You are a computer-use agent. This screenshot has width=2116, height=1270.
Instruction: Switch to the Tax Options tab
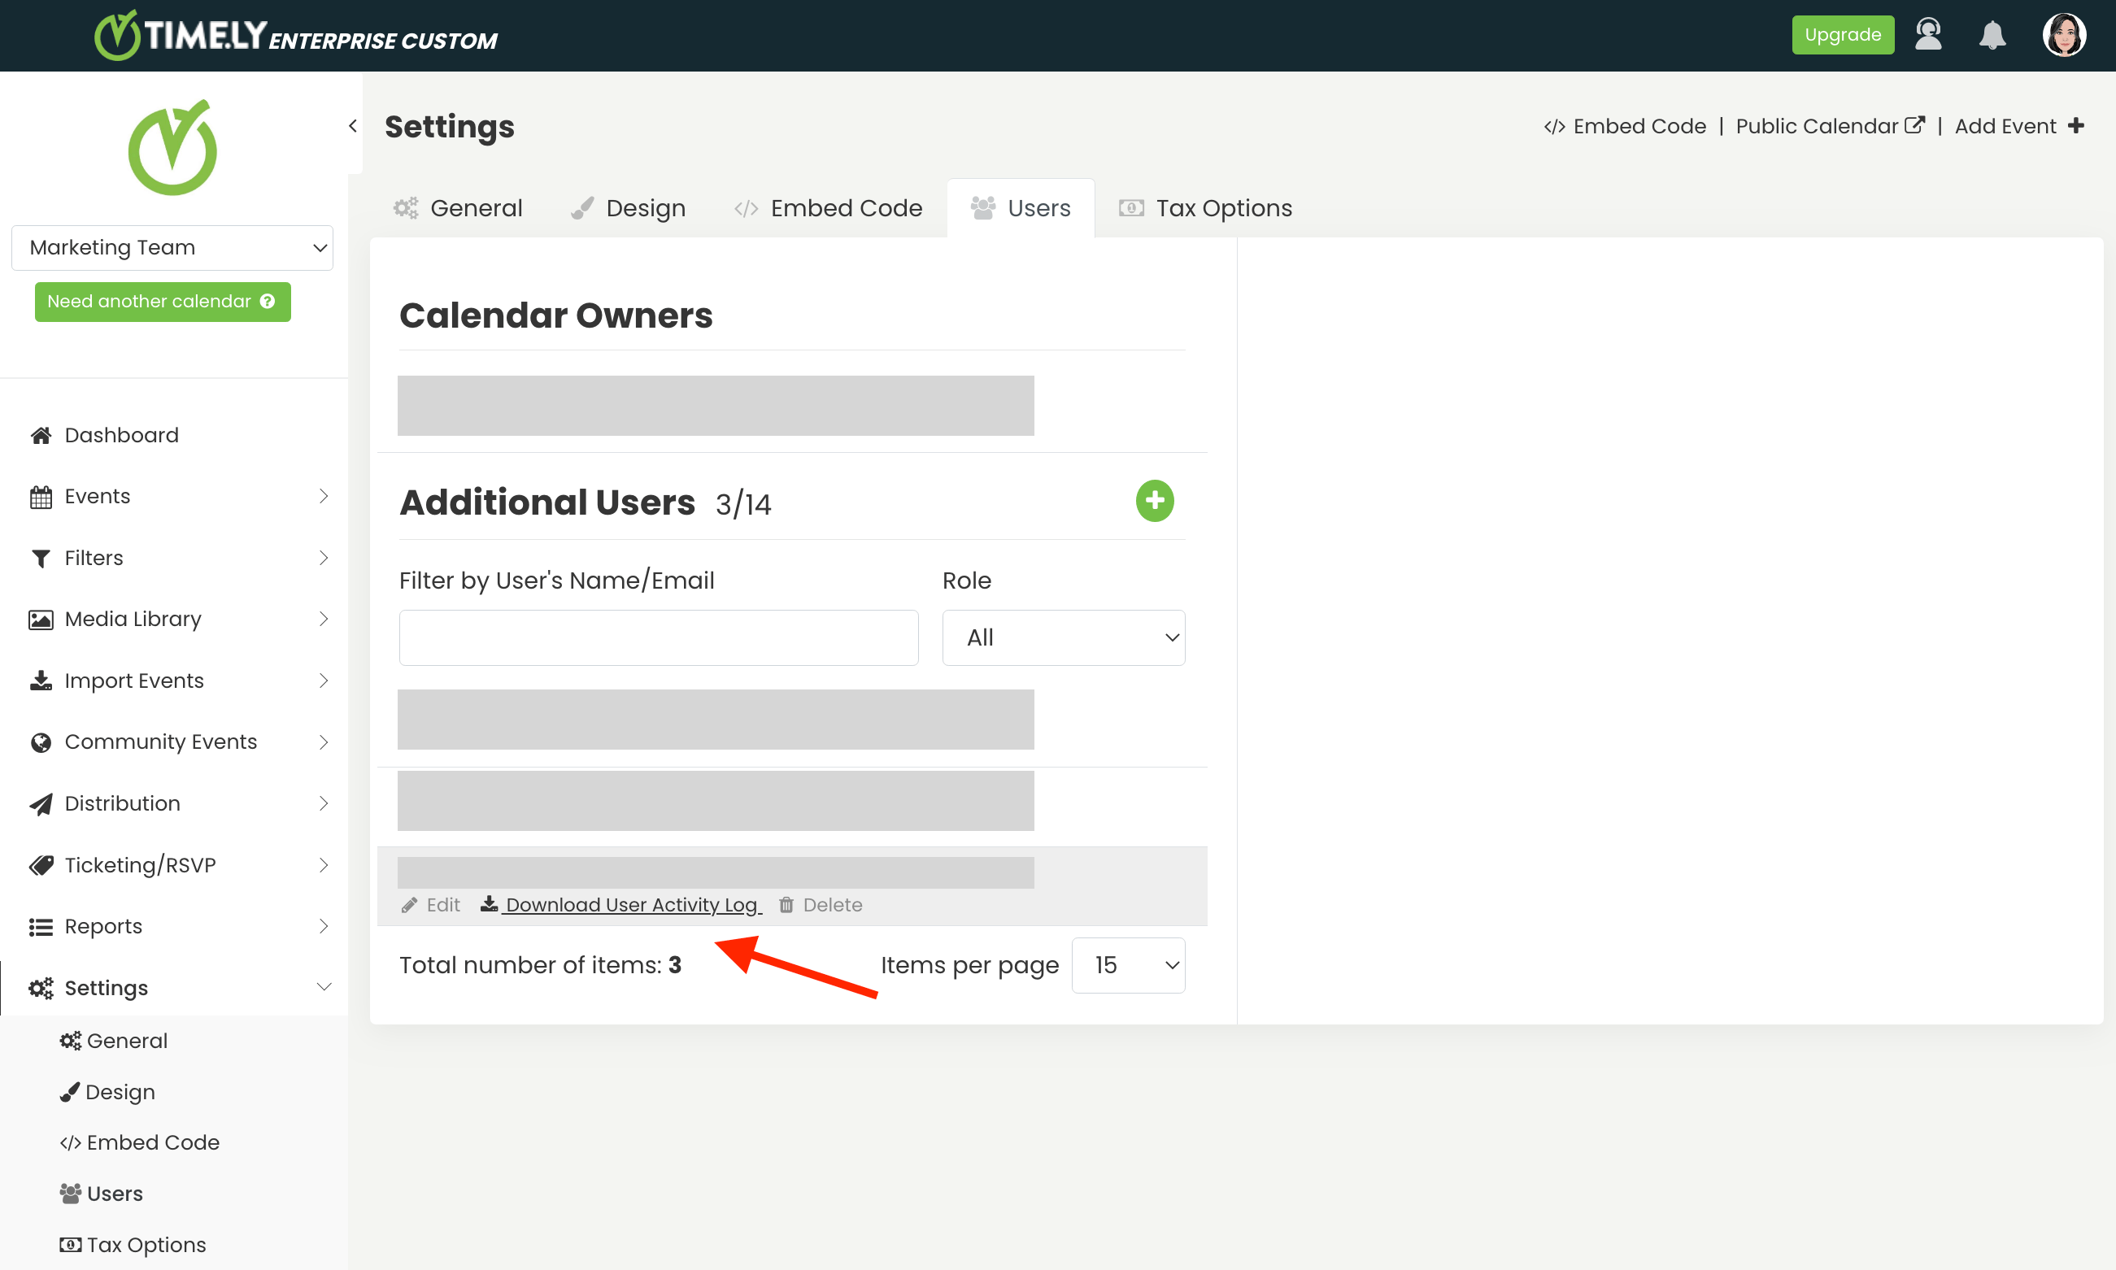click(x=1205, y=208)
